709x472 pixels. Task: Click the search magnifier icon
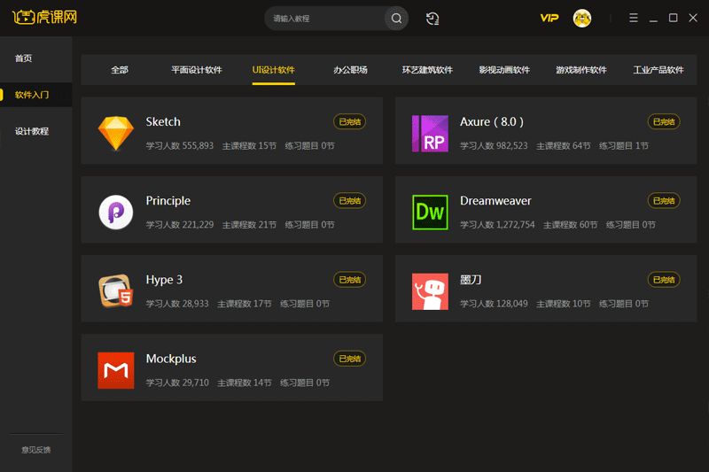coord(396,19)
